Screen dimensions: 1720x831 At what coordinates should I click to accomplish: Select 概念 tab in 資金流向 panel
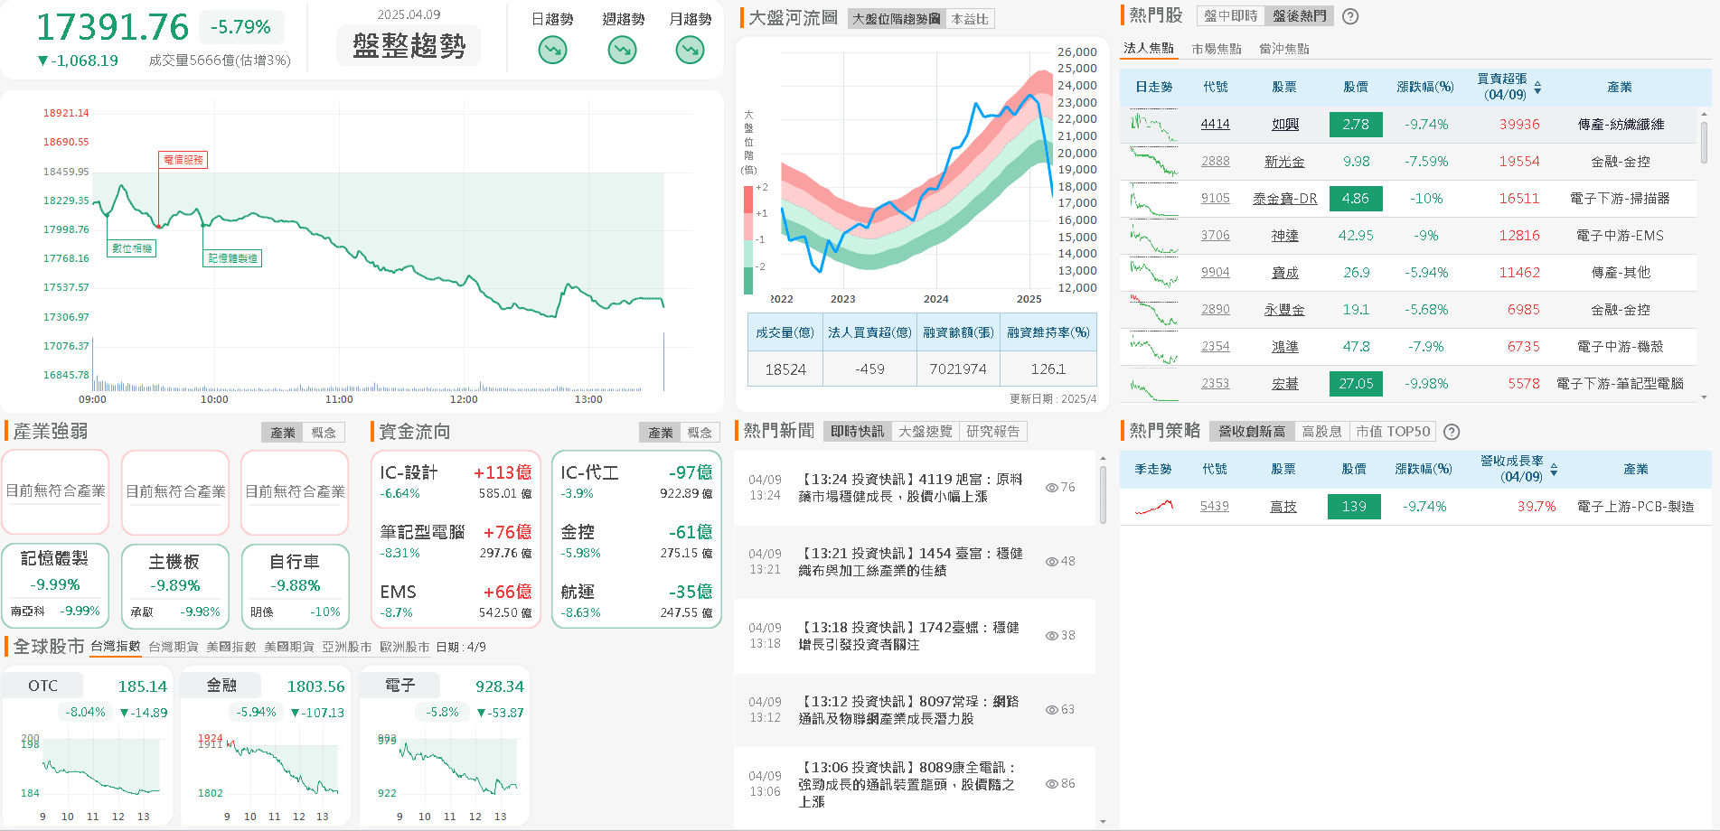700,433
